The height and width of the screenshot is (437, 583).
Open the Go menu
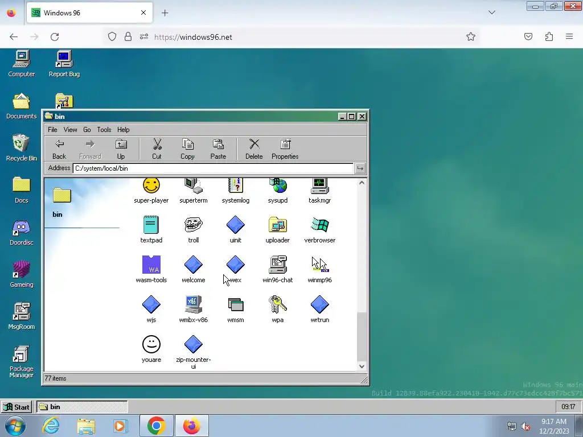(x=87, y=130)
